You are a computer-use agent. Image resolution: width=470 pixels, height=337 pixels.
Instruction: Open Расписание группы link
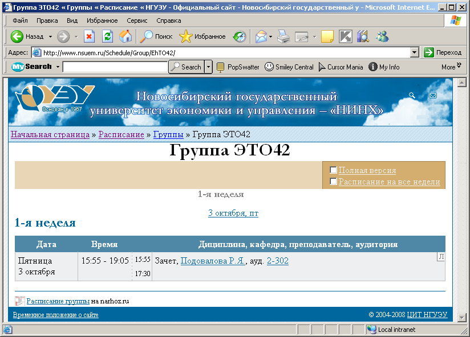[x=58, y=301]
